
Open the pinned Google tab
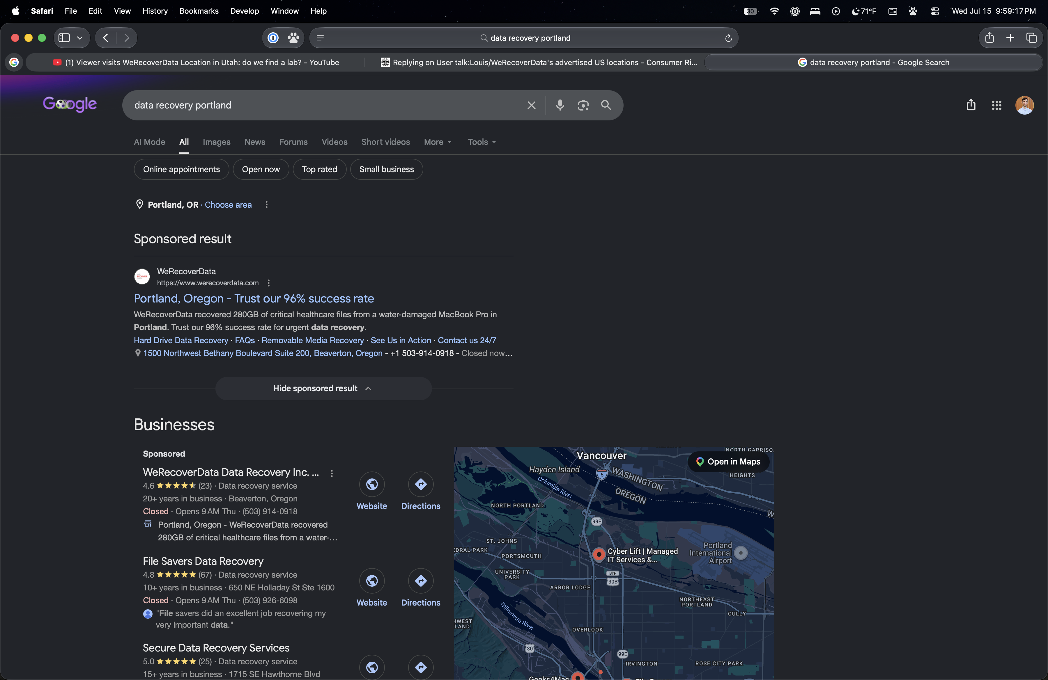point(14,63)
